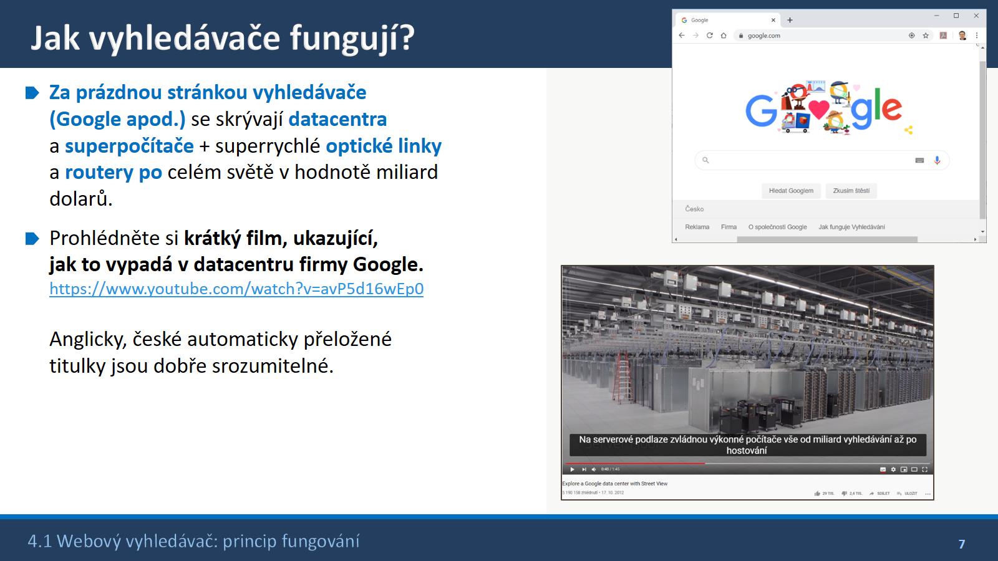Reload the google.com page

709,36
